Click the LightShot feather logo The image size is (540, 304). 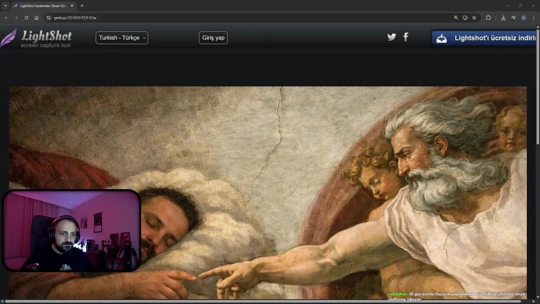coord(8,38)
